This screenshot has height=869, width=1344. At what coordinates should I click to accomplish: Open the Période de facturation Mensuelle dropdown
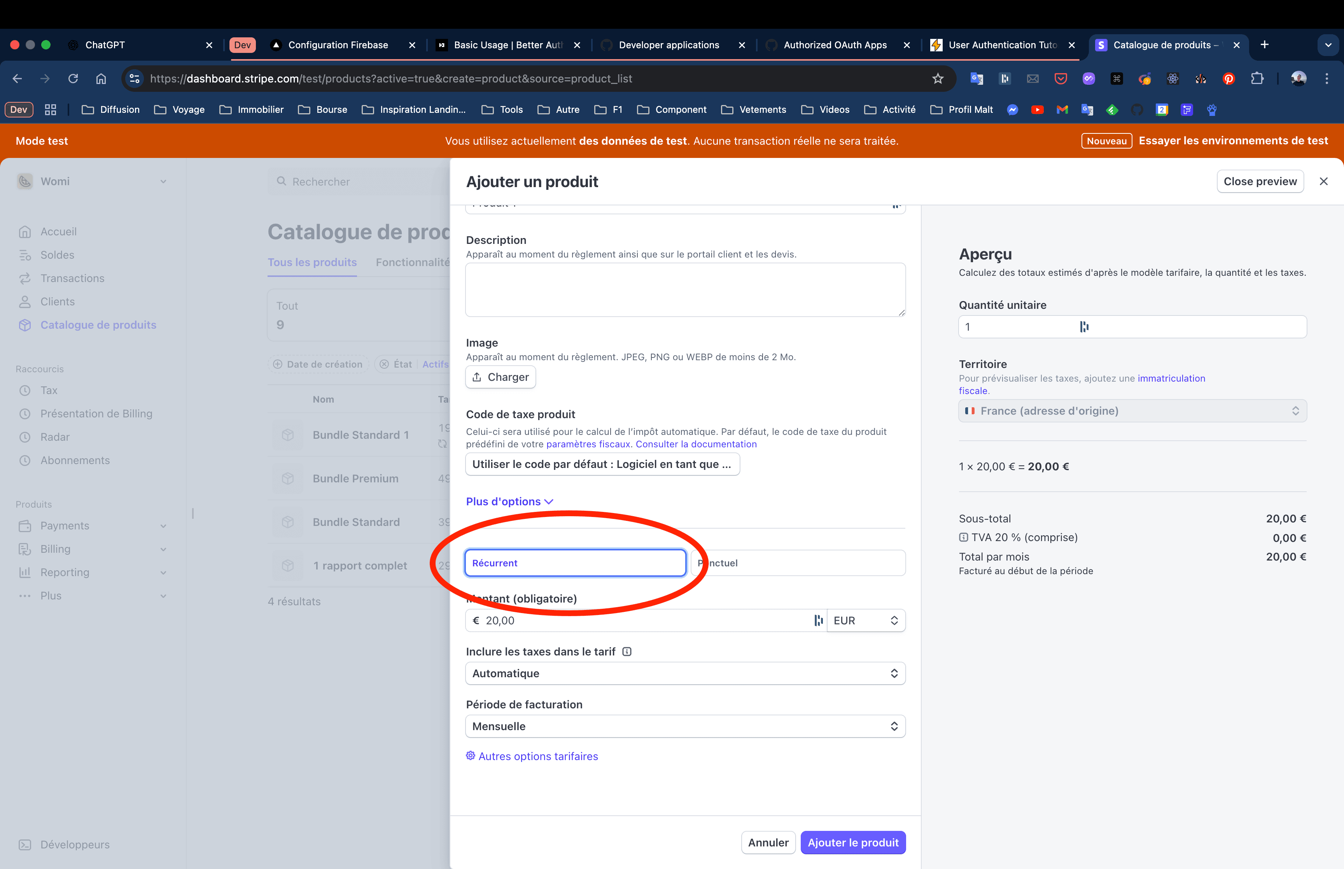point(685,726)
